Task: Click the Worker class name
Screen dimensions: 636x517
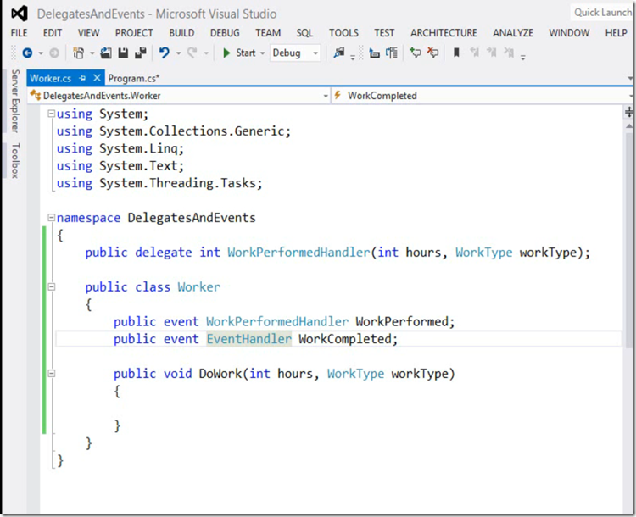Action: coord(198,286)
